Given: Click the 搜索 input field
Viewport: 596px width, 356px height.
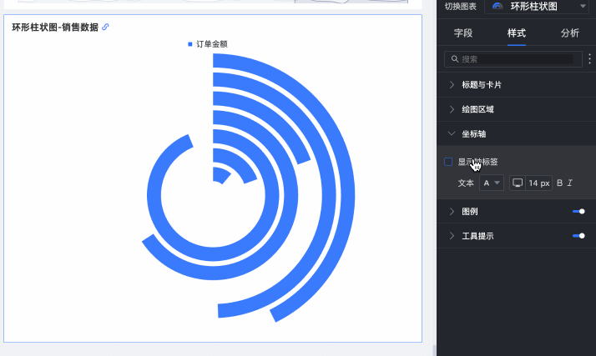Looking at the screenshot, I should pos(513,59).
